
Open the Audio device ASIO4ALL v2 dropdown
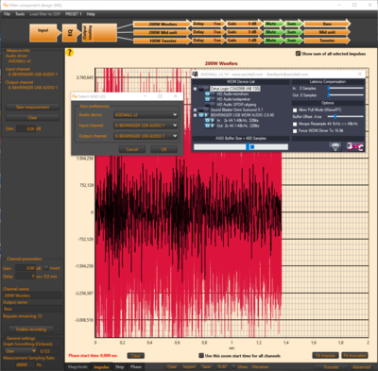tap(146, 115)
